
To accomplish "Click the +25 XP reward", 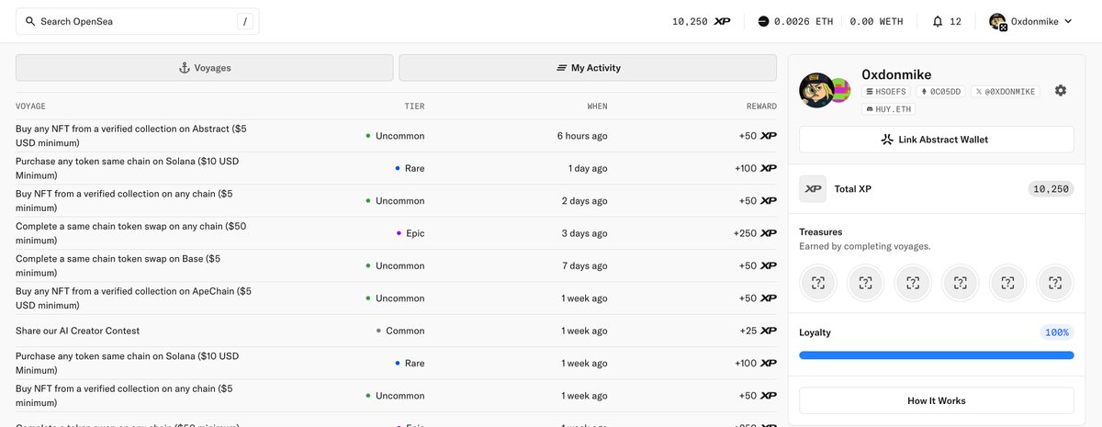I will 759,331.
